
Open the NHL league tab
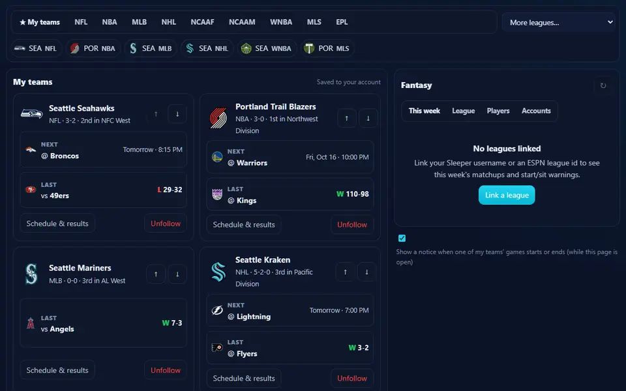coord(168,22)
